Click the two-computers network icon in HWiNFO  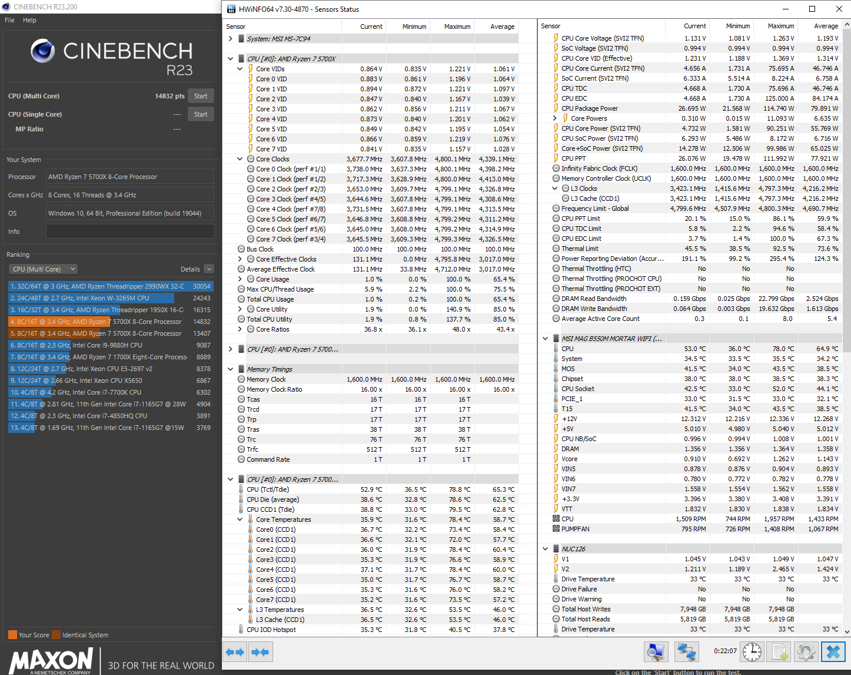pyautogui.click(x=686, y=652)
